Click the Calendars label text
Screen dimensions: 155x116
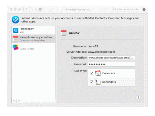click(108, 73)
